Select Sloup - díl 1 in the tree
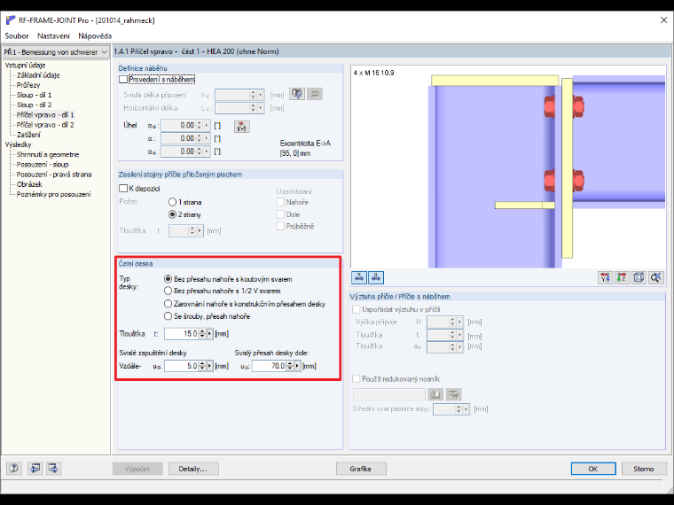Screen dimensions: 674x505 (34, 95)
